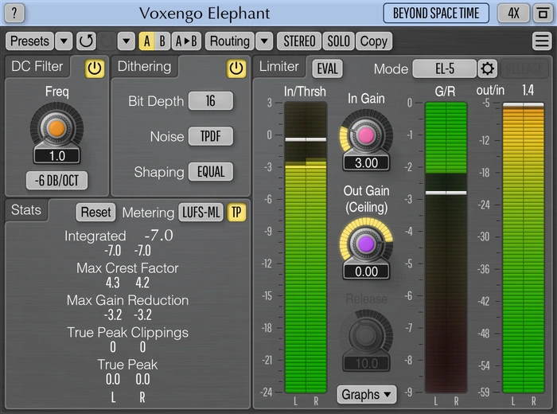Click the out/in level meter
This screenshot has width=557, height=414.
coord(524,248)
